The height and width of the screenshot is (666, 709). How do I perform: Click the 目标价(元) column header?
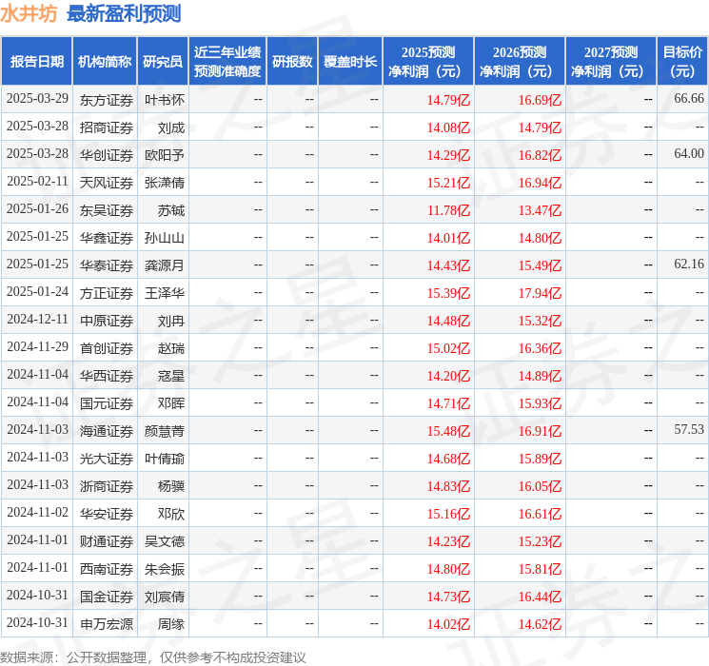pos(682,62)
